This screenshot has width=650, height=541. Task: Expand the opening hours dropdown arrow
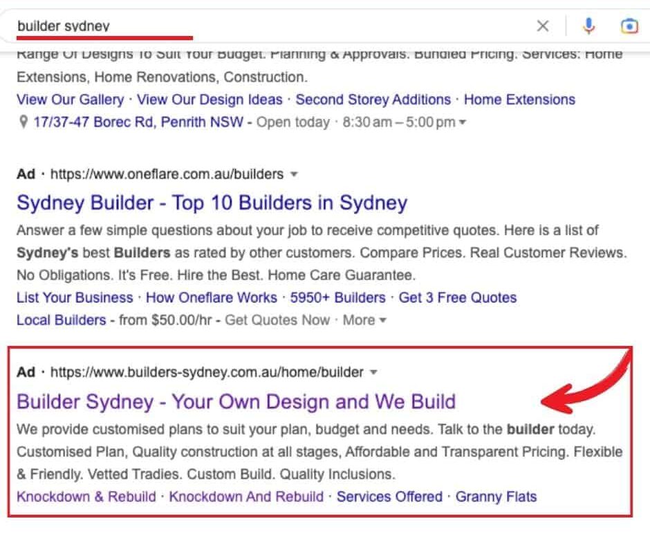[463, 123]
